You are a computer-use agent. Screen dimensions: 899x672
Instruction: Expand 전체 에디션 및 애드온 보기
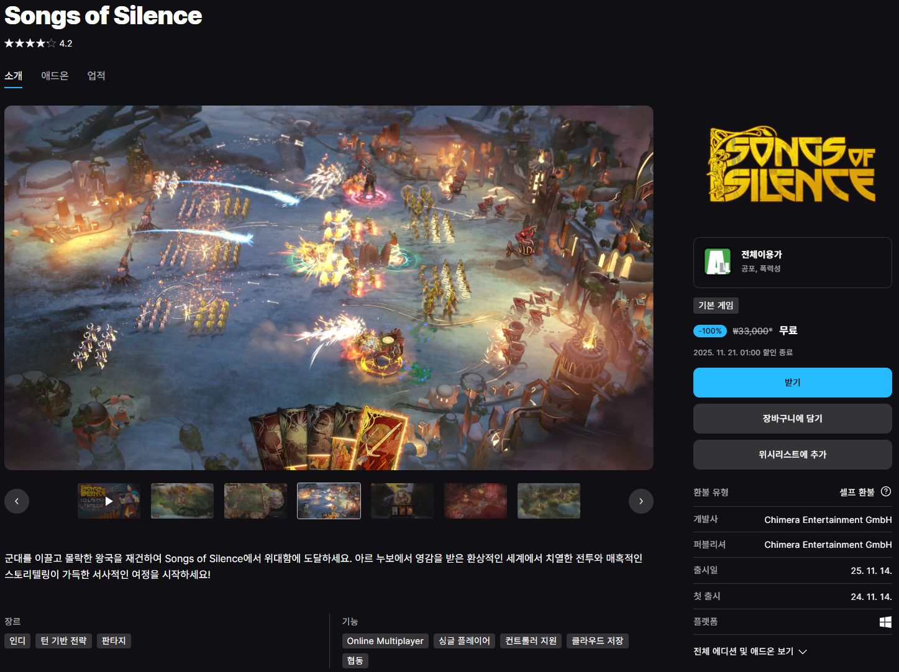click(x=750, y=652)
